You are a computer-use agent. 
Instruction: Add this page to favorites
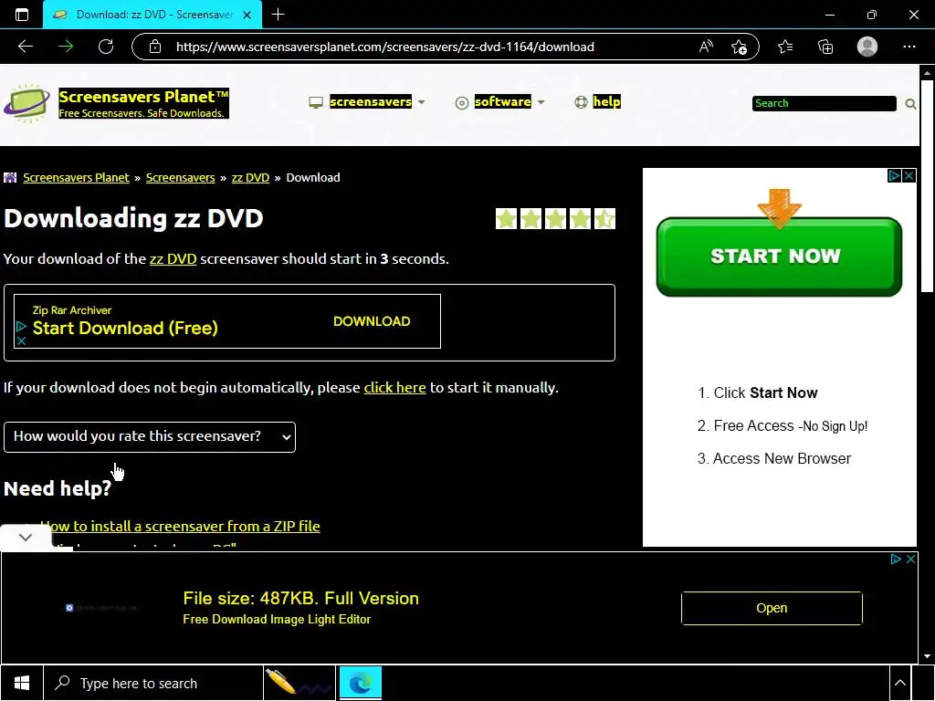[x=739, y=47]
